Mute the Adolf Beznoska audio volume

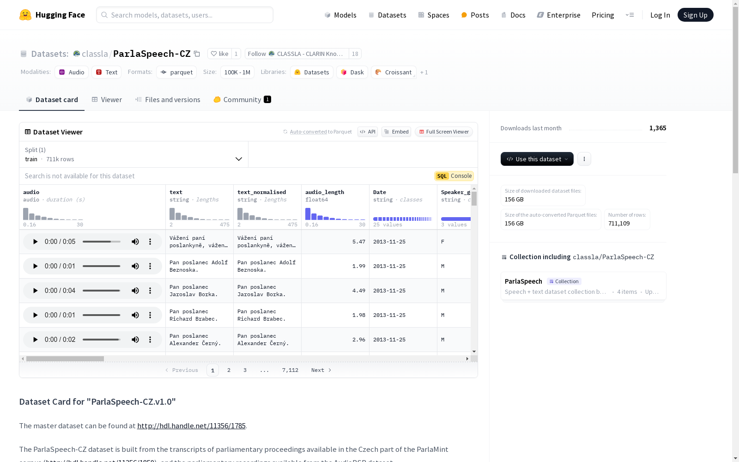point(135,266)
